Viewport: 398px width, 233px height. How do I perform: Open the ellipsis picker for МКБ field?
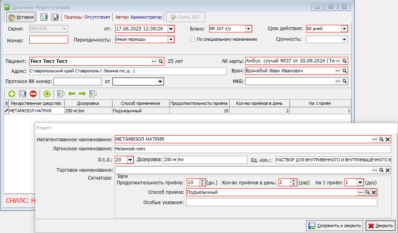(x=337, y=81)
